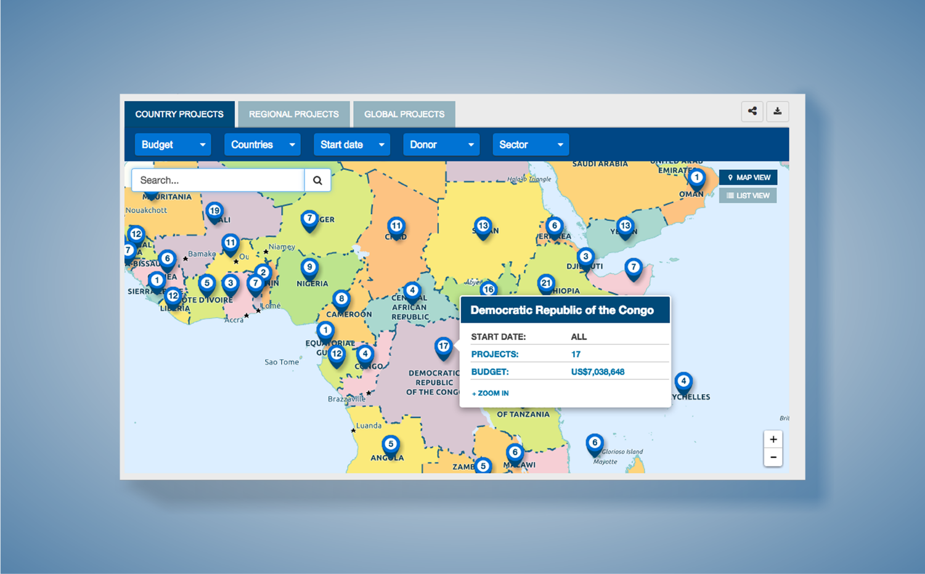
Task: Select the Djibouti pin numbered 3
Action: [585, 259]
